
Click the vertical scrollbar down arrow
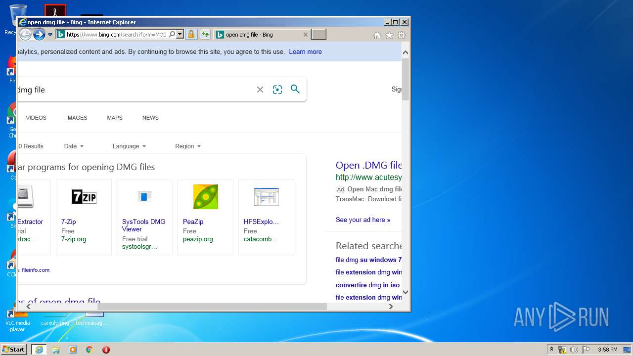click(406, 292)
